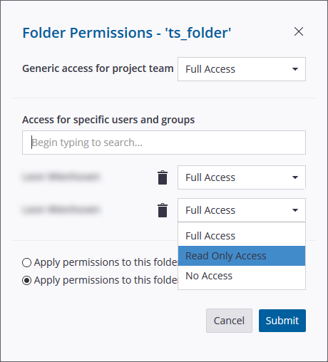
Task: Close the Folder Permissions dialog
Action: pos(299,31)
